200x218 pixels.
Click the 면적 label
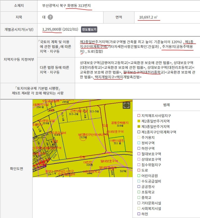(x=119, y=17)
